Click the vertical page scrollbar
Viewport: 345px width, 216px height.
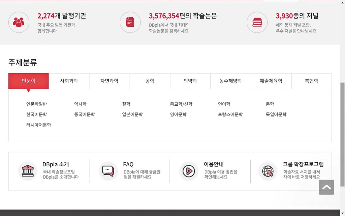coord(342,135)
